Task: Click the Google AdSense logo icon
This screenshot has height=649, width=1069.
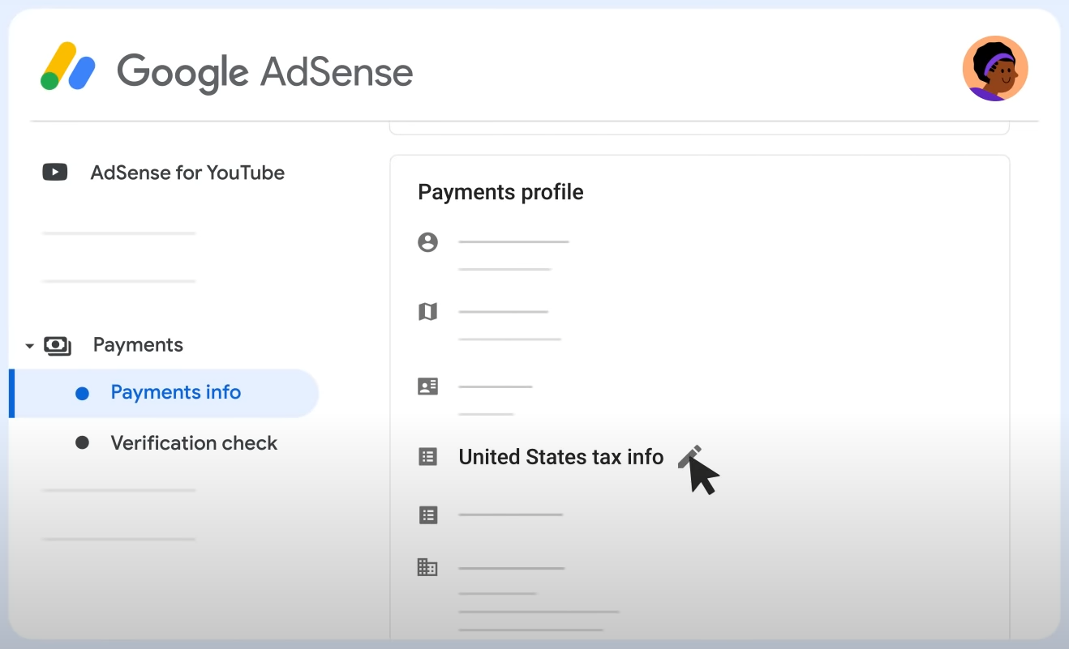Action: pos(68,66)
